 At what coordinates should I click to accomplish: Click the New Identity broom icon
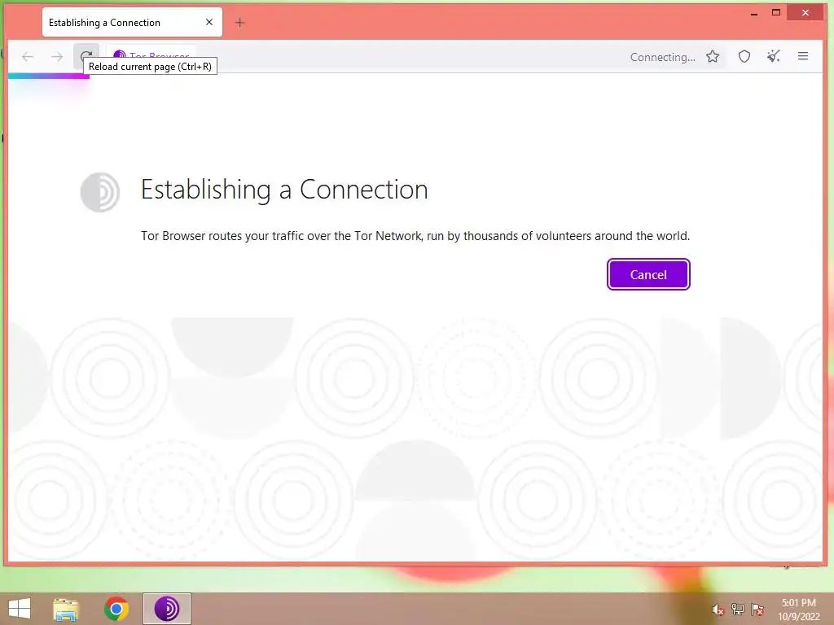tap(774, 56)
